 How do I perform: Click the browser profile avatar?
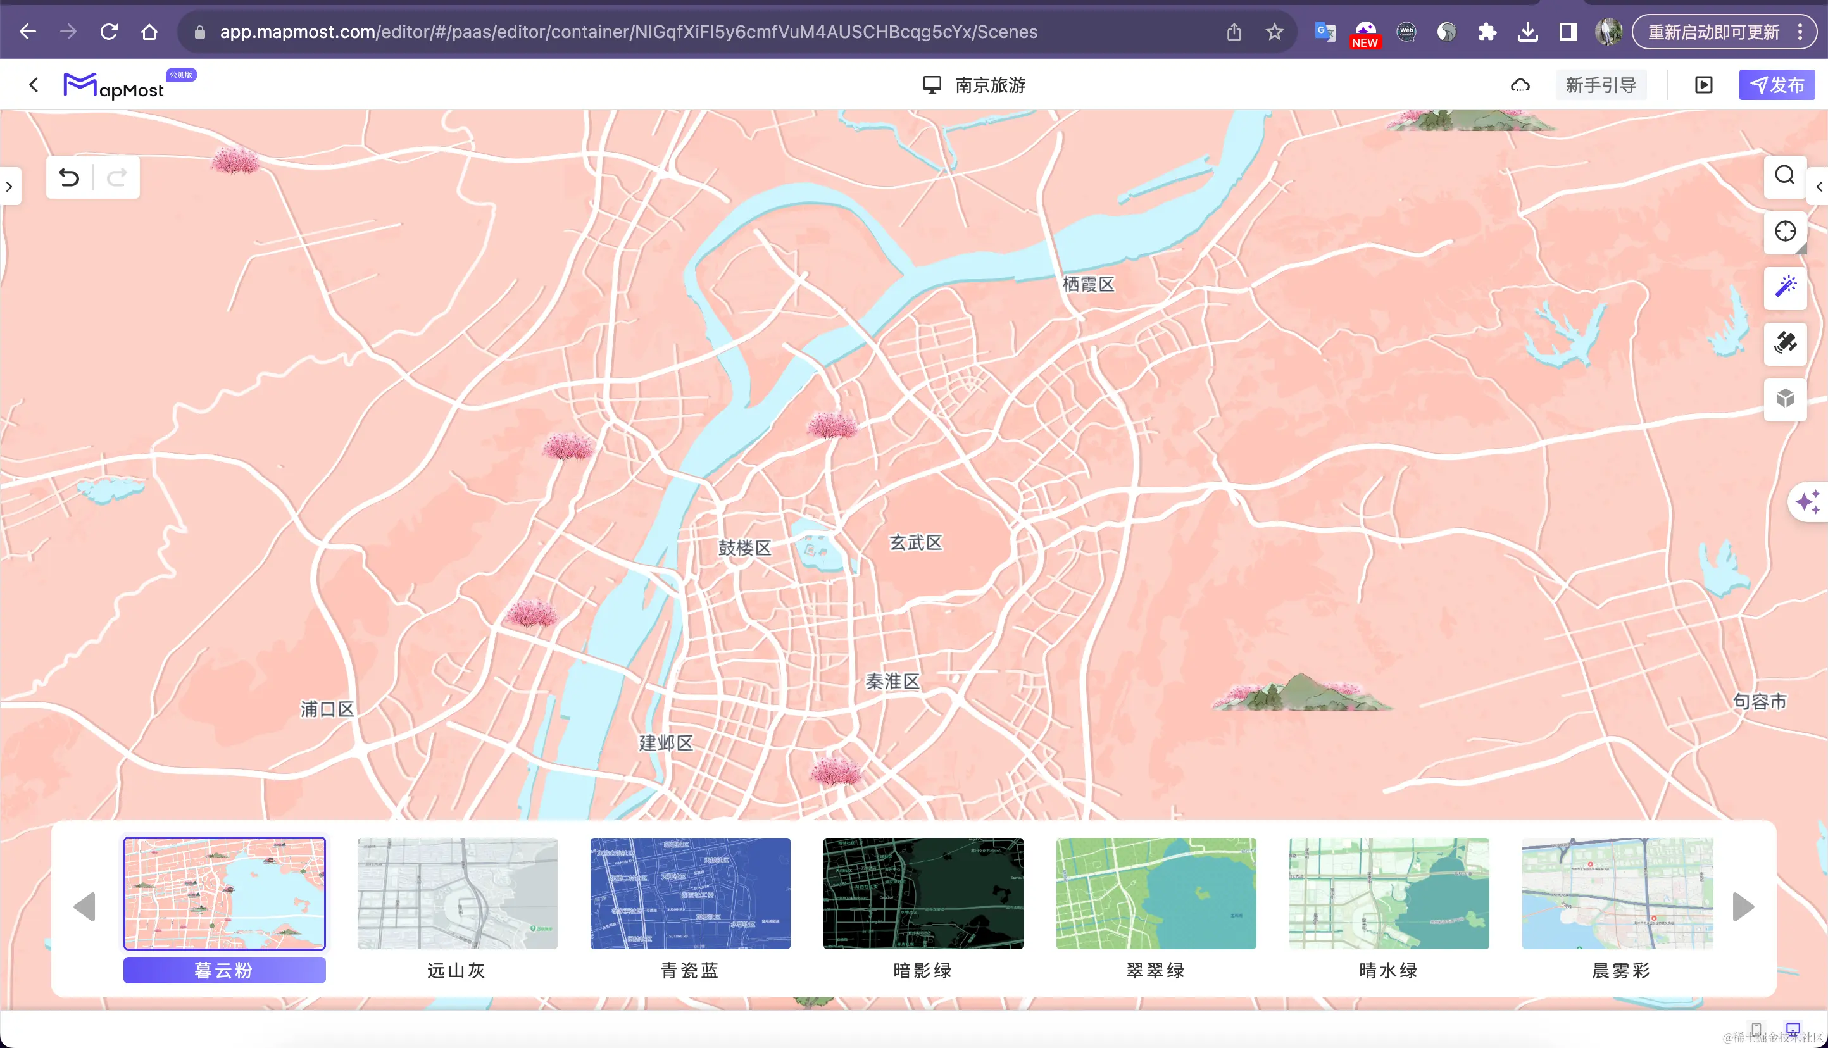pos(1608,32)
